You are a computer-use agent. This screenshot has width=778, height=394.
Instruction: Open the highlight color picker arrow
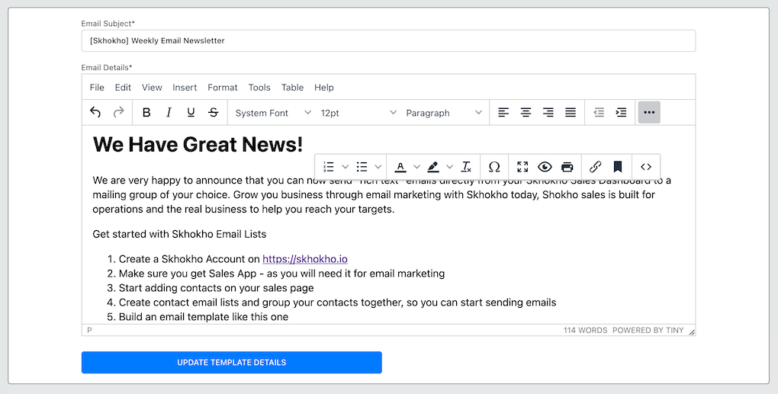pyautogui.click(x=449, y=167)
